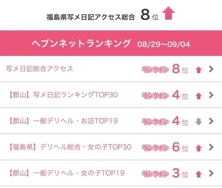Click gray down arrow in お店TOP19 row
This screenshot has width=222, height=188.
coord(198,122)
